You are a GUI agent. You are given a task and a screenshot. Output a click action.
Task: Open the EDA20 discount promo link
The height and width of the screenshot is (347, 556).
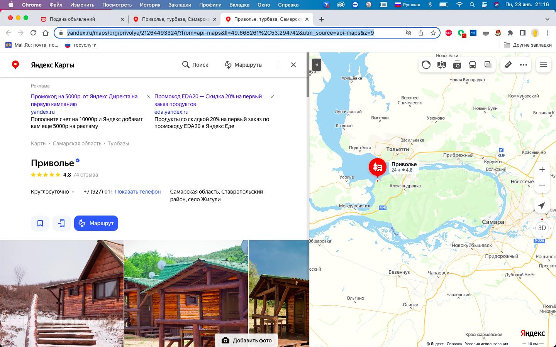[208, 100]
